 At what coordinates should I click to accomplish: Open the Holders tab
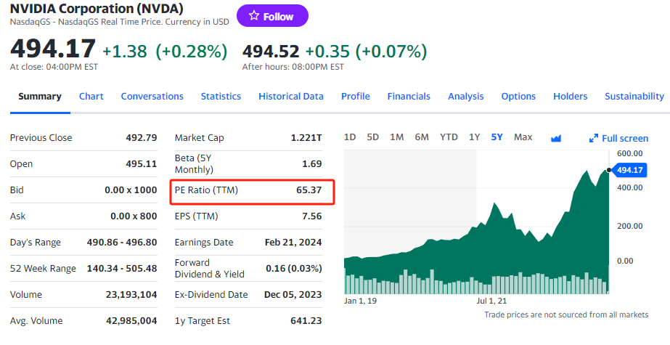click(x=570, y=96)
